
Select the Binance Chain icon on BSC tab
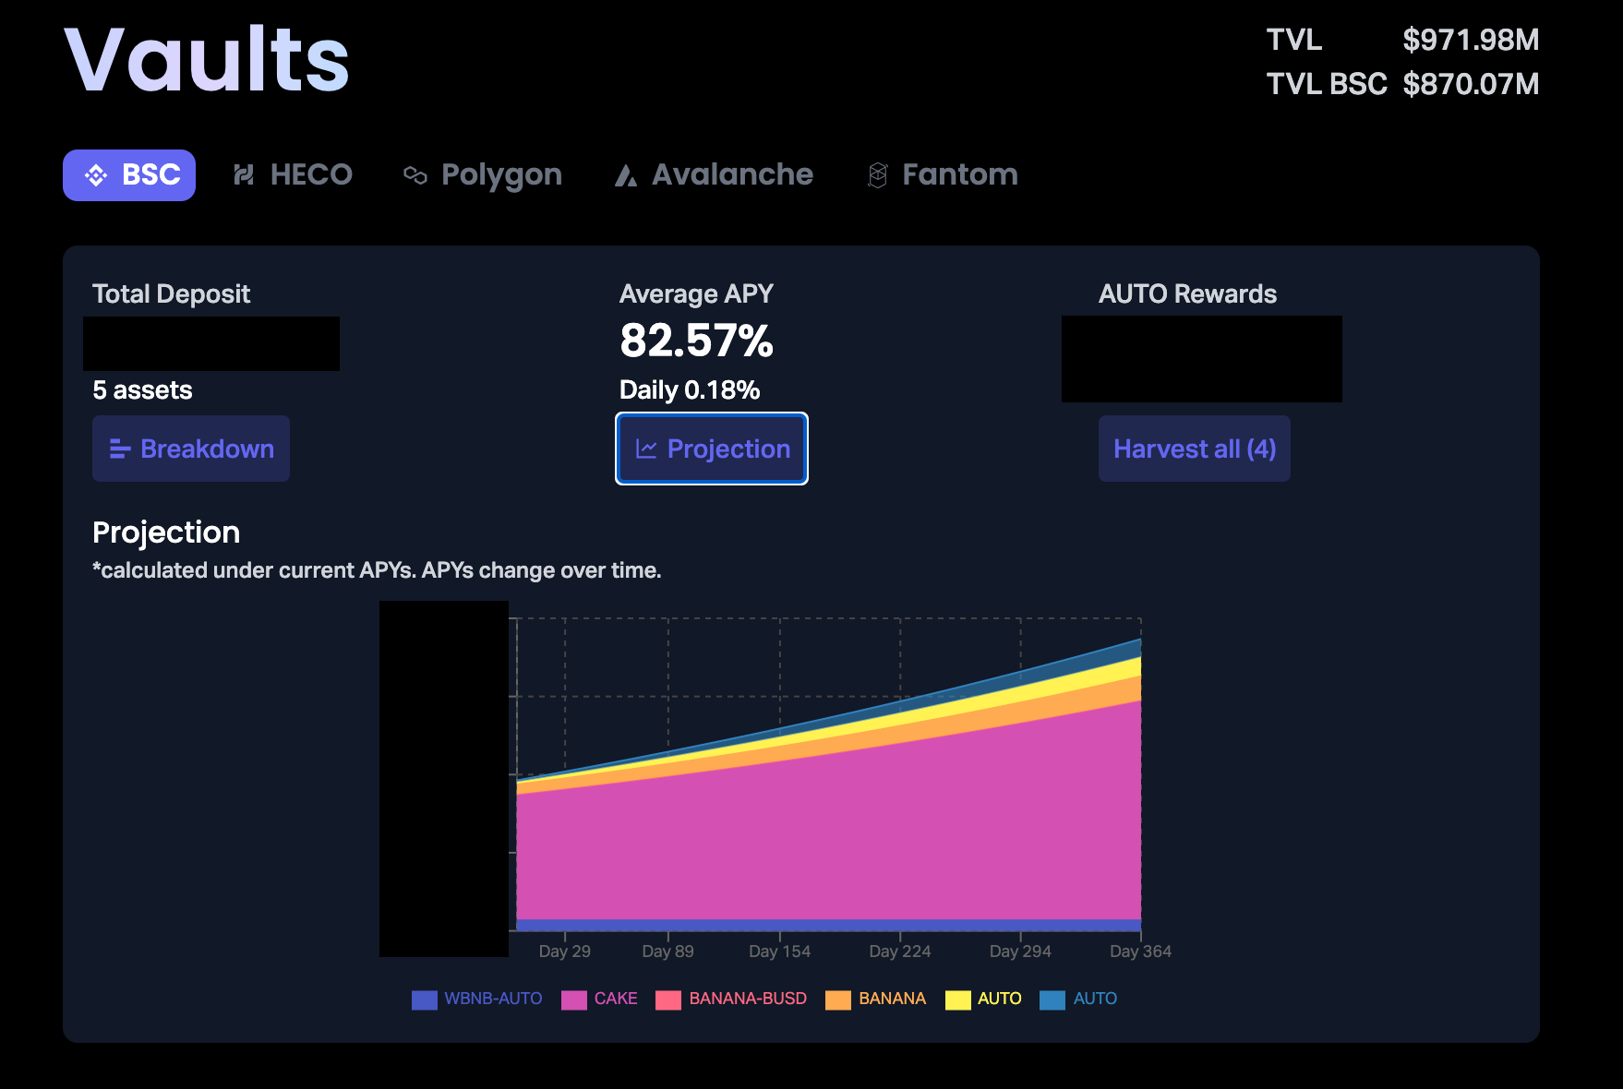pyautogui.click(x=94, y=174)
